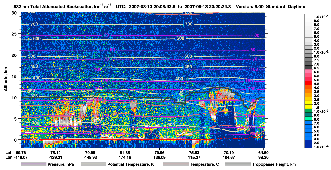Click the '275' contour label near the surface
The width and height of the screenshot is (331, 170).
point(59,138)
